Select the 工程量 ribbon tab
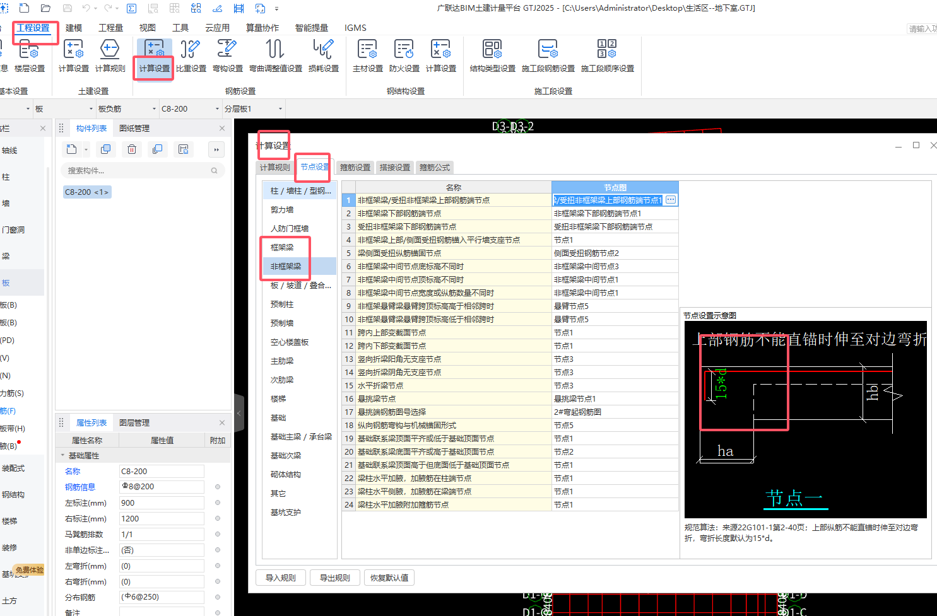The image size is (937, 616). (x=110, y=28)
